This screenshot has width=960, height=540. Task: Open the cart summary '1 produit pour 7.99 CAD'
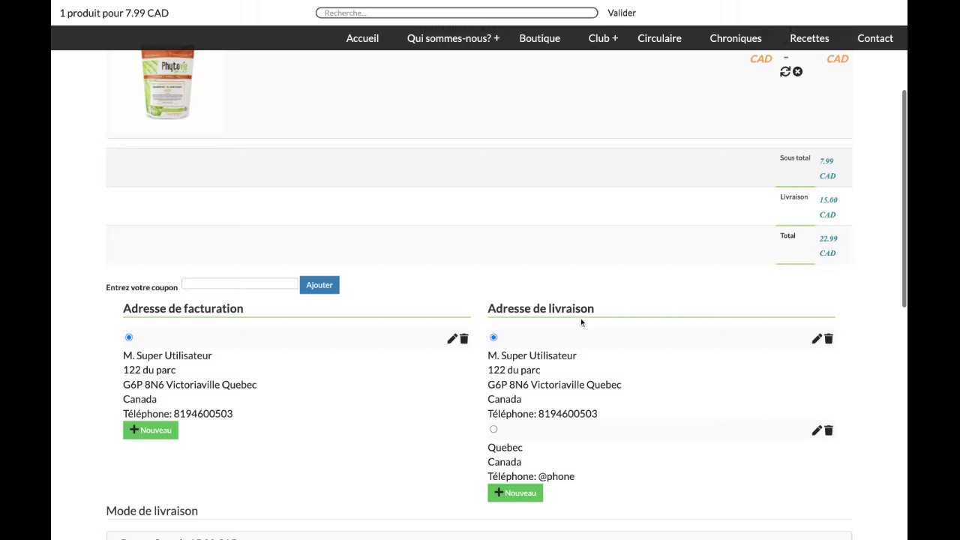(x=114, y=13)
